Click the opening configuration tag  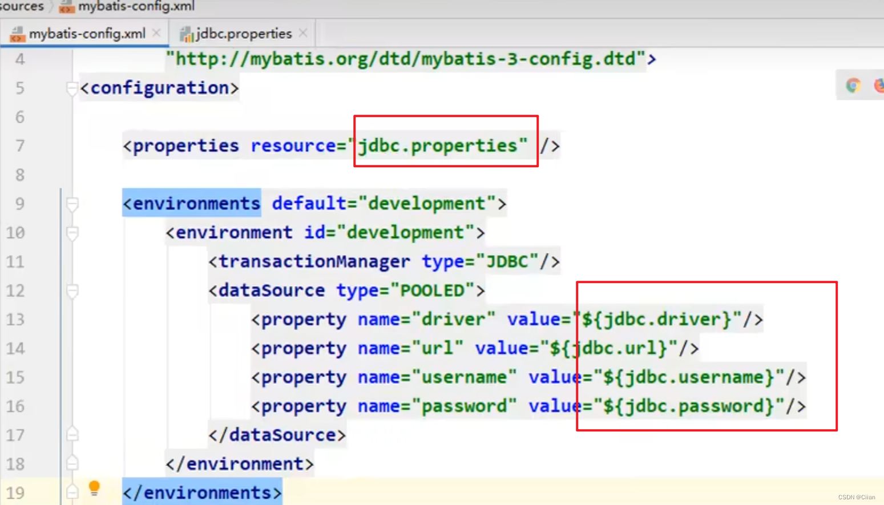(159, 88)
